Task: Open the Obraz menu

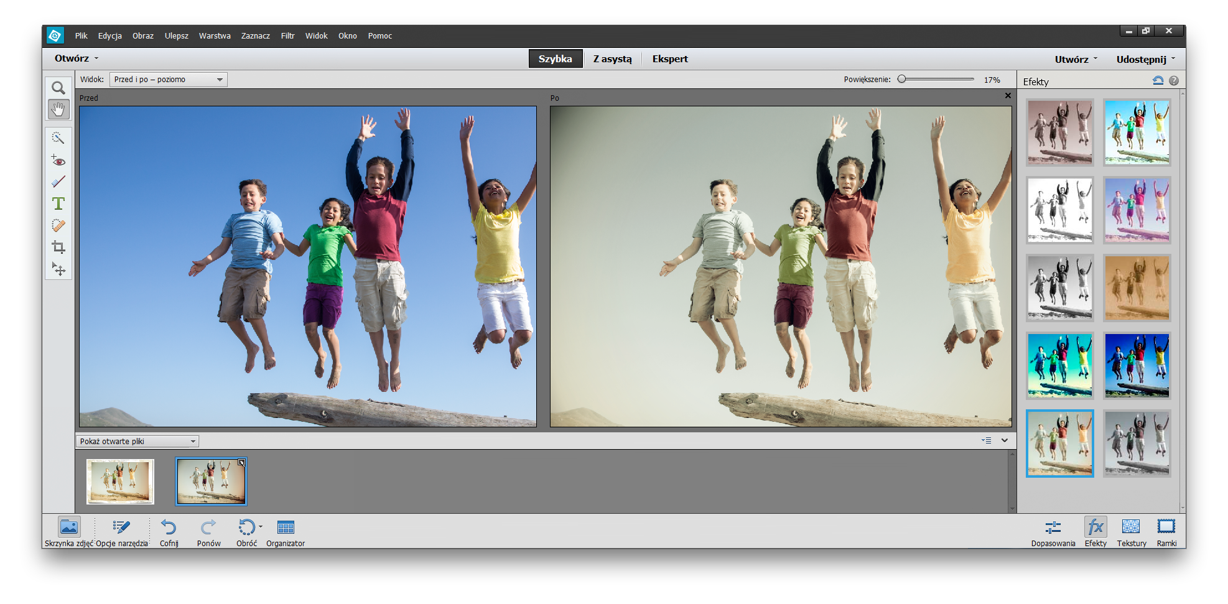Action: coord(143,35)
